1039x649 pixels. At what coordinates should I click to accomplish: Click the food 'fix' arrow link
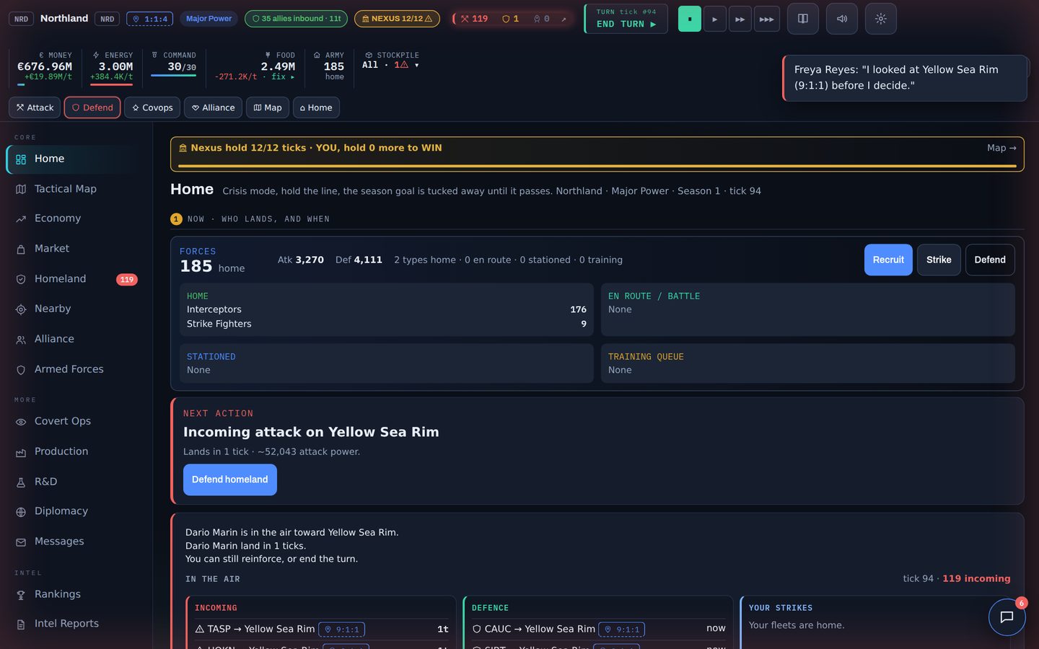click(x=283, y=76)
